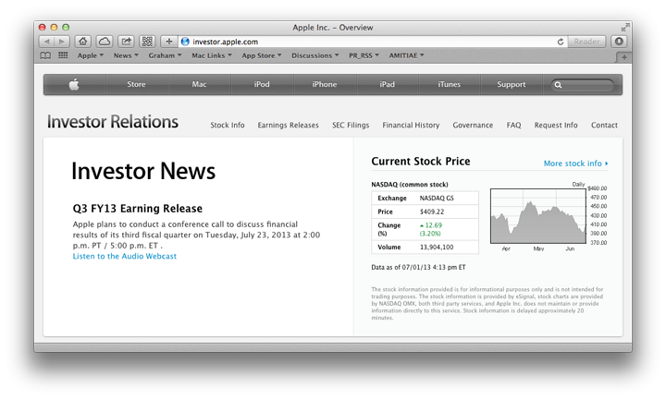Expand the App Store bookmarks folder
The height and width of the screenshot is (399, 666).
point(262,55)
